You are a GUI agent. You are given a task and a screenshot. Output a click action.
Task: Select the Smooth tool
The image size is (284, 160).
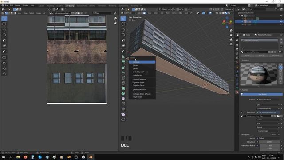tap(123, 99)
